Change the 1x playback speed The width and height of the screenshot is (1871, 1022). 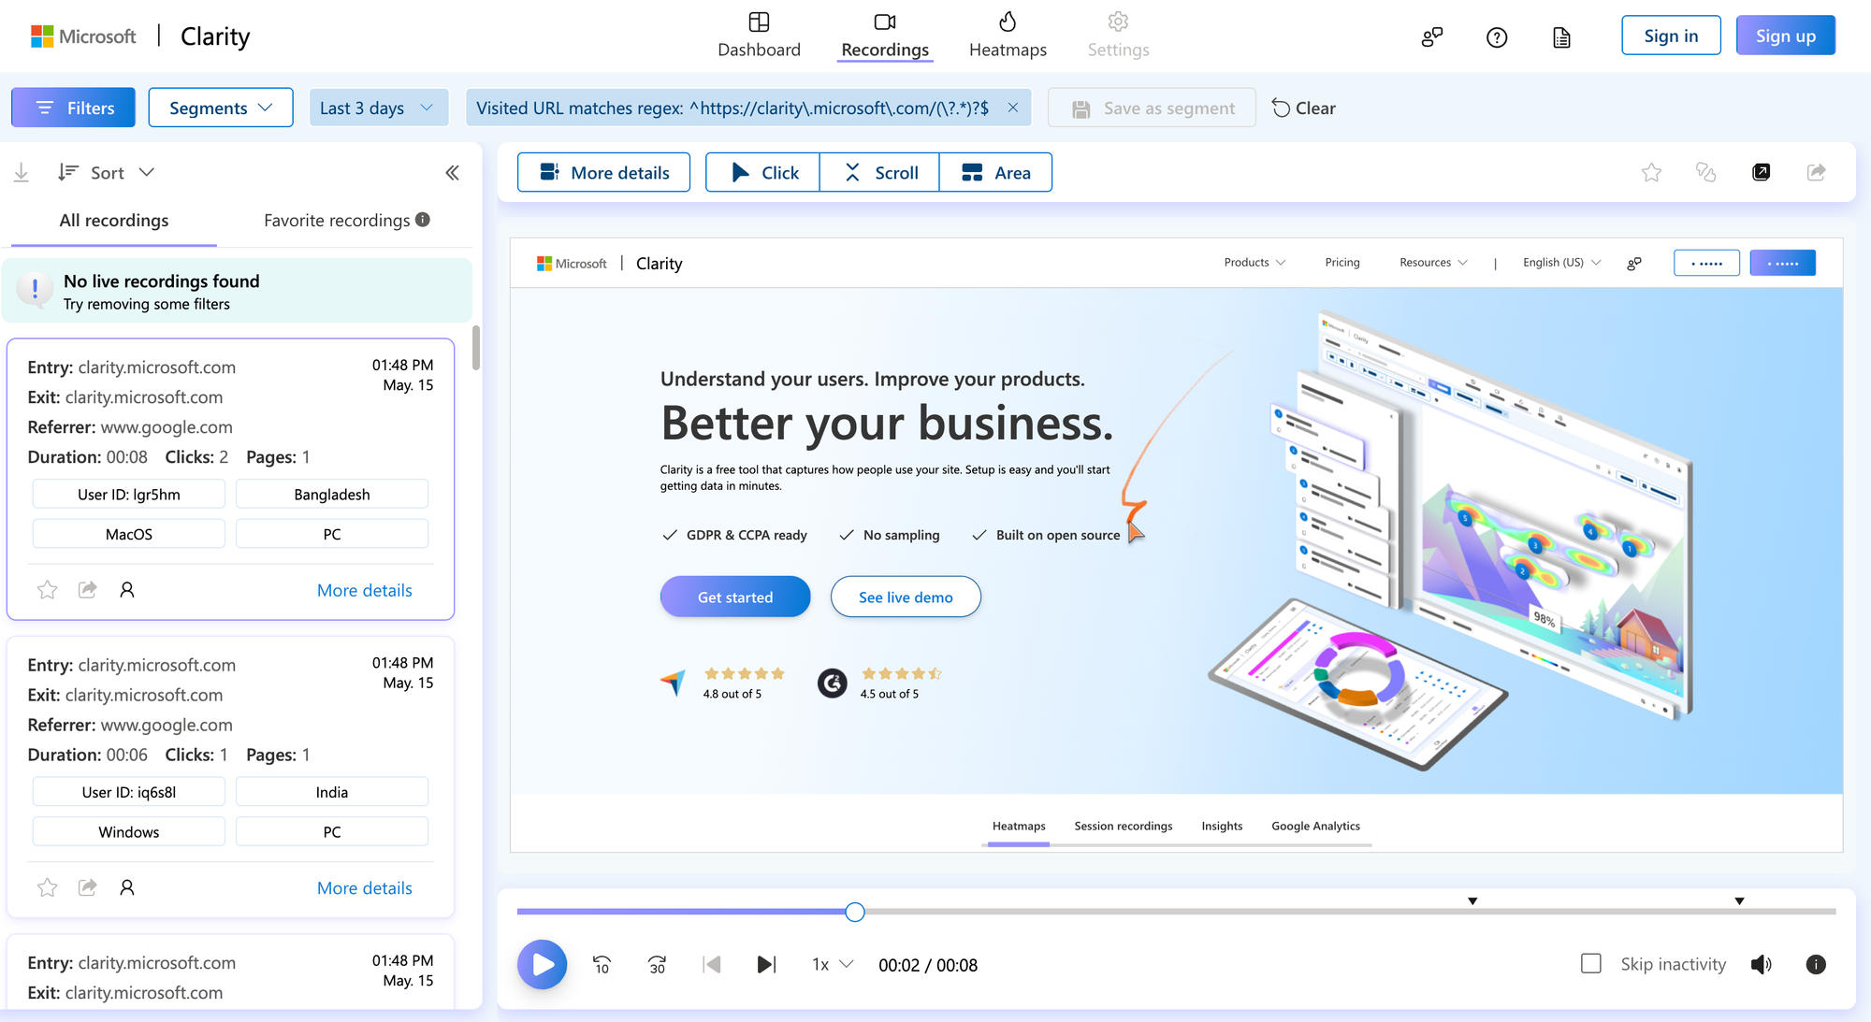[833, 964]
